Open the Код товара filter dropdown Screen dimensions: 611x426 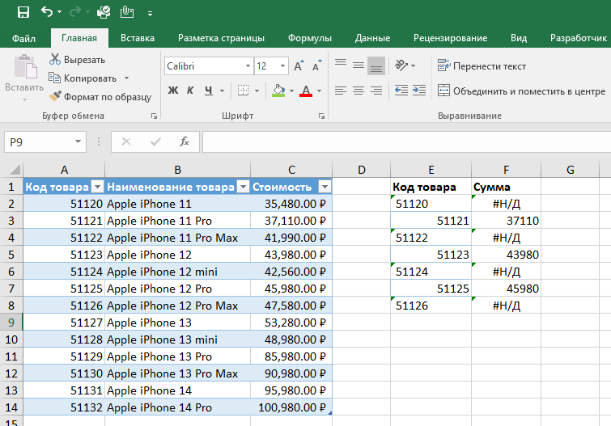pyautogui.click(x=97, y=187)
